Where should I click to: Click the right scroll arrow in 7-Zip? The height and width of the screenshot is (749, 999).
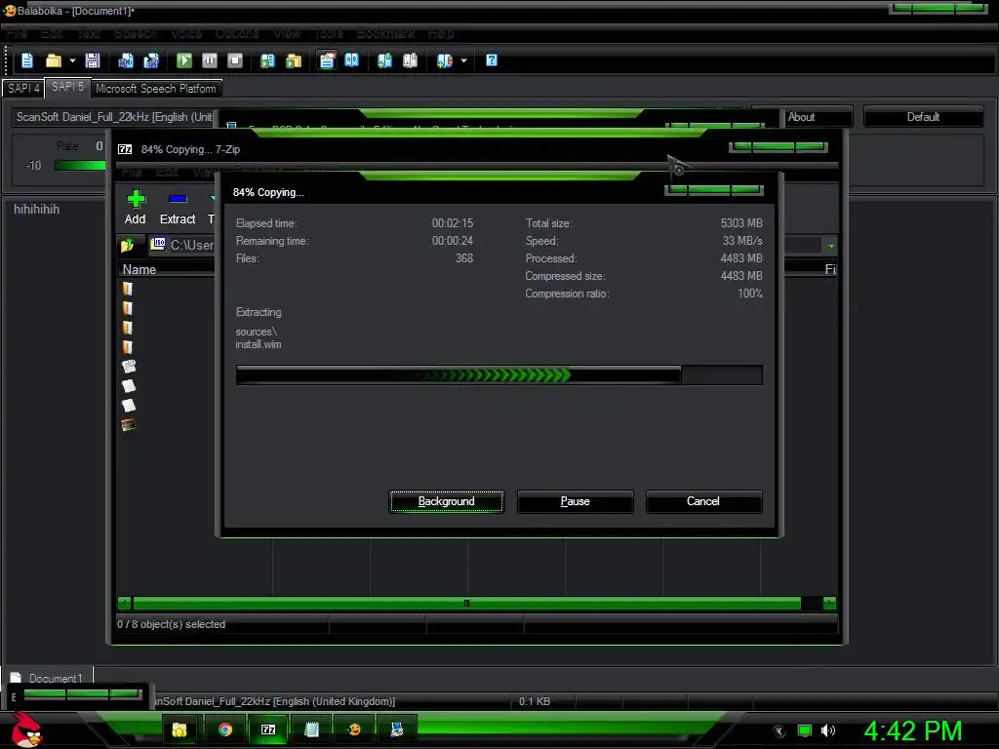click(x=829, y=603)
